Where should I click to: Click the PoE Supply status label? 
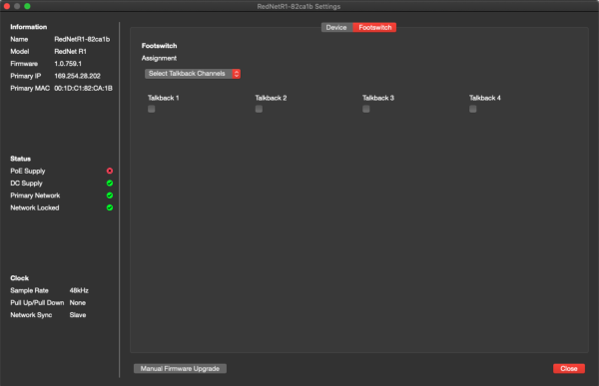click(28, 171)
